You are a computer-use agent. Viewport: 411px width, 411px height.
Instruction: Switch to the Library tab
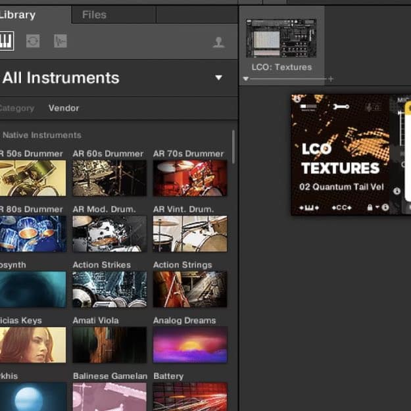click(x=18, y=14)
